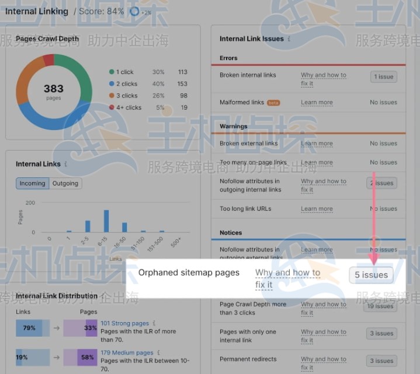
Task: Click info icon next to 101 Strong pages
Action: 154,323
